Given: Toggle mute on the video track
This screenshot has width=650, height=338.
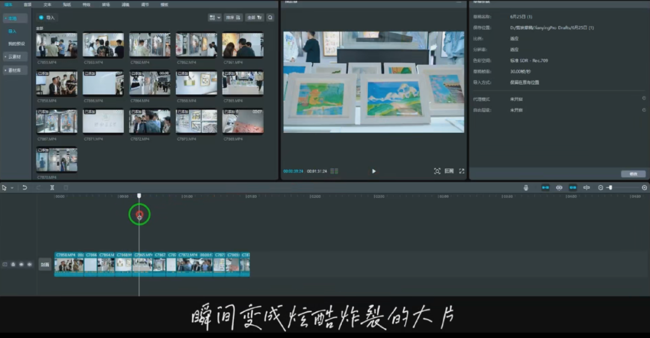Looking at the screenshot, I should click(29, 264).
